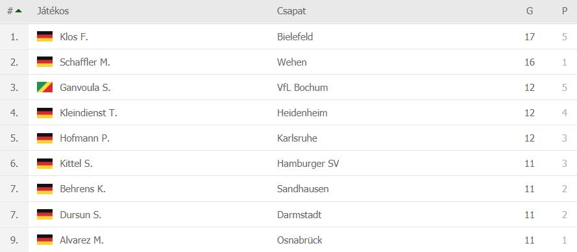Click the flag icon next to Hofmann P.

pyautogui.click(x=45, y=138)
